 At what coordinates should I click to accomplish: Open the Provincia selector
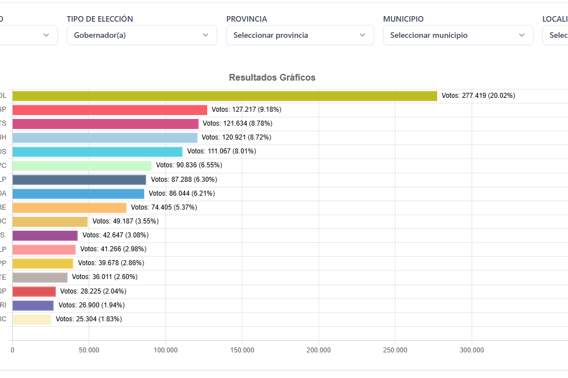(x=300, y=35)
